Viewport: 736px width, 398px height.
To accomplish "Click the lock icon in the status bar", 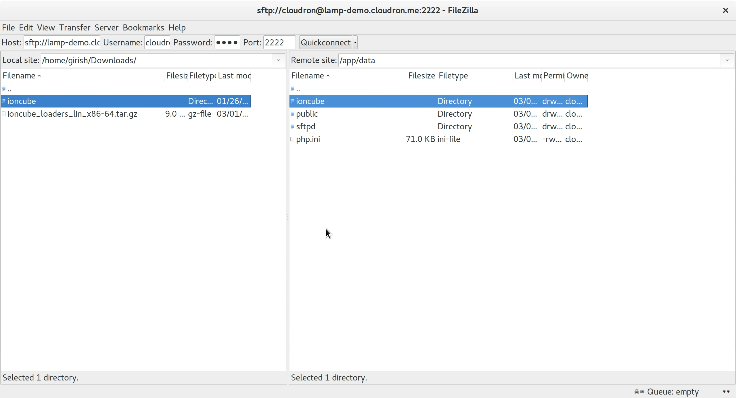I will 636,391.
